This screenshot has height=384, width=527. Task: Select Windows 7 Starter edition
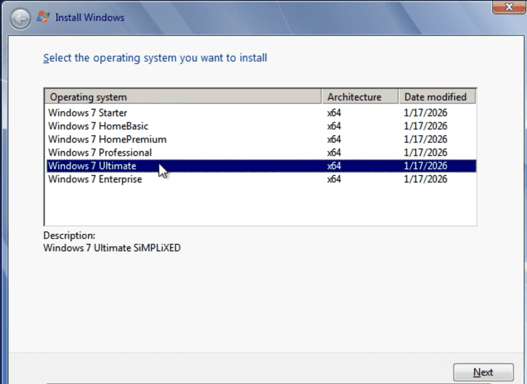[87, 113]
